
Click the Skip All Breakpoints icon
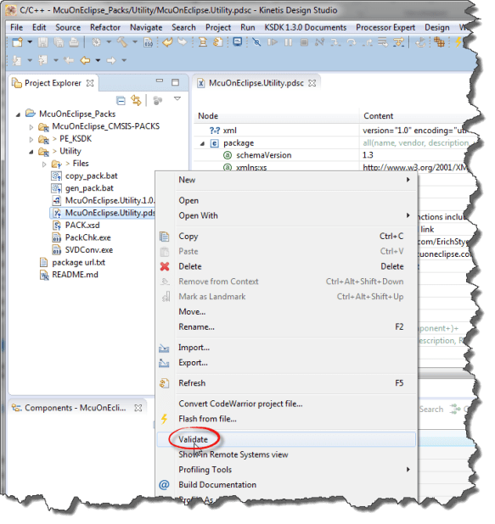click(256, 42)
